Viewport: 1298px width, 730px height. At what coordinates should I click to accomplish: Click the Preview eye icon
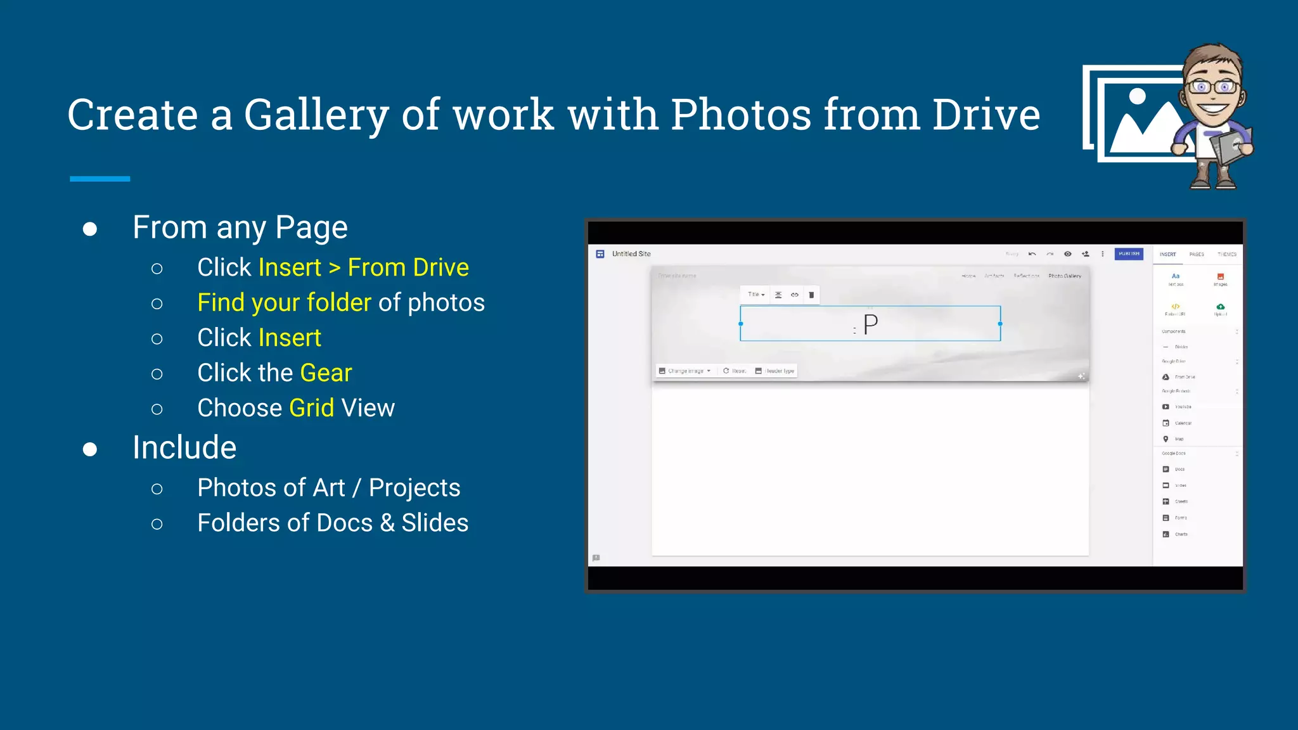coord(1067,254)
